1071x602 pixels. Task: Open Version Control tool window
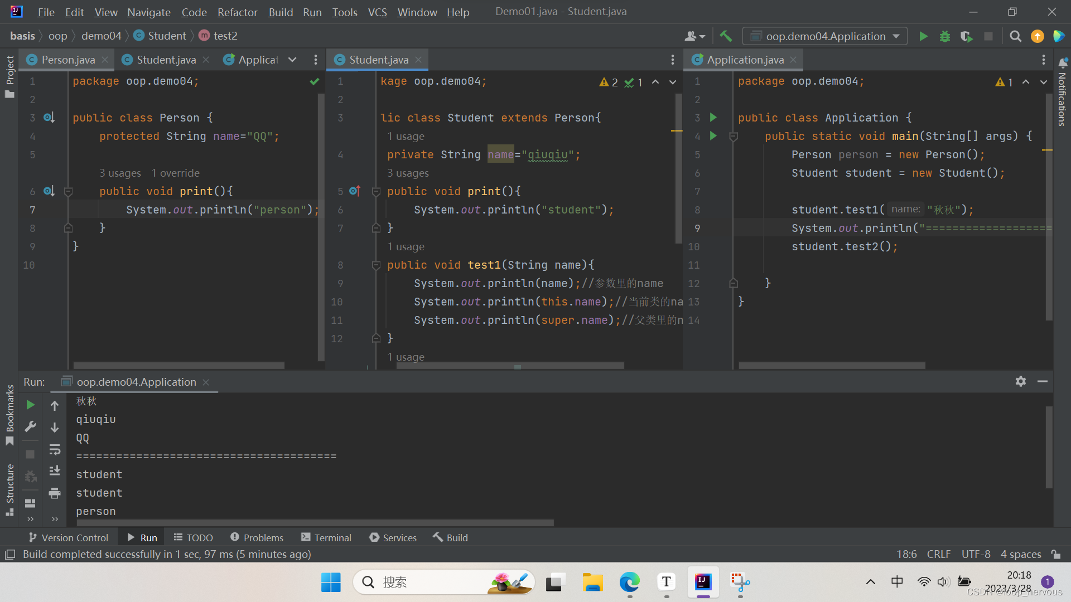point(68,537)
